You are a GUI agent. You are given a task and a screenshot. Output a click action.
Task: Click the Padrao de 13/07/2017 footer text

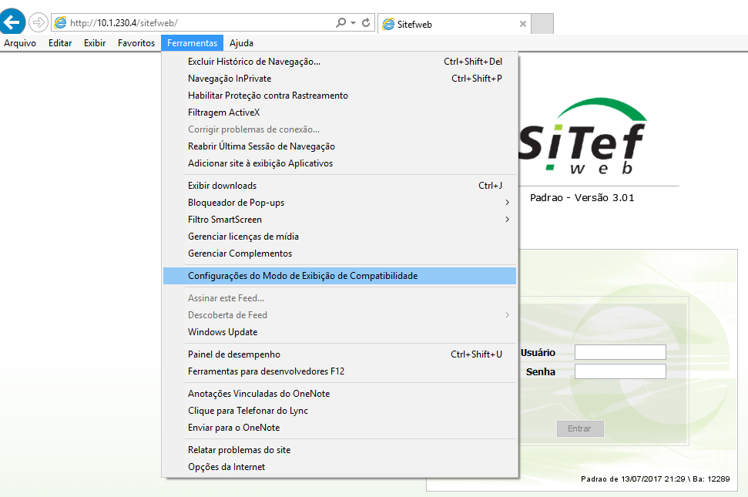coord(655,479)
